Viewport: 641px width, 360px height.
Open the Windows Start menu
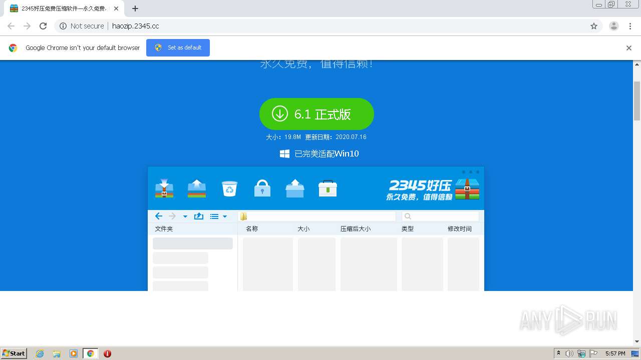click(14, 353)
